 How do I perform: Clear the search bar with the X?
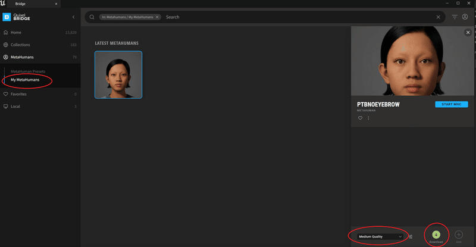pos(438,17)
